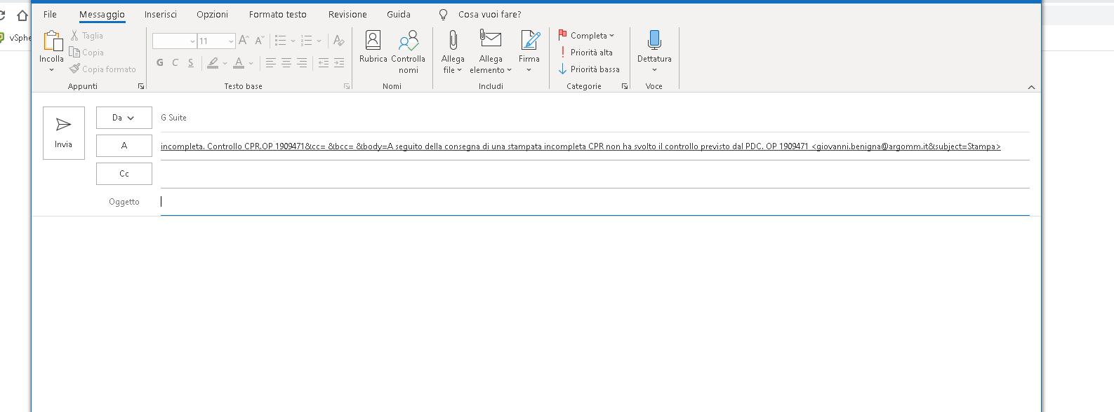Clear all formatting icon

(x=338, y=41)
